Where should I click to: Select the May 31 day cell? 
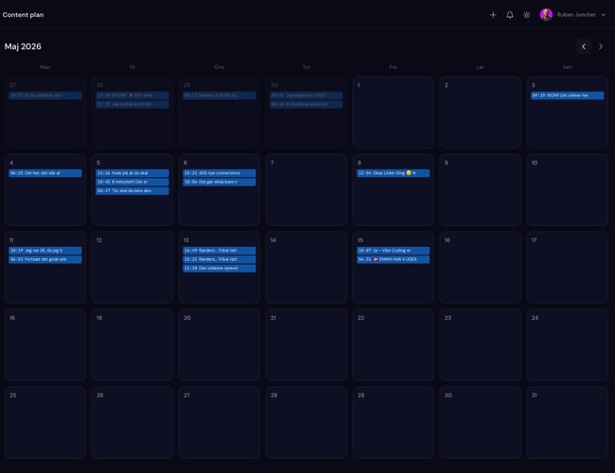pos(567,423)
